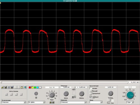Click the teal time-per-division knob

point(130,95)
